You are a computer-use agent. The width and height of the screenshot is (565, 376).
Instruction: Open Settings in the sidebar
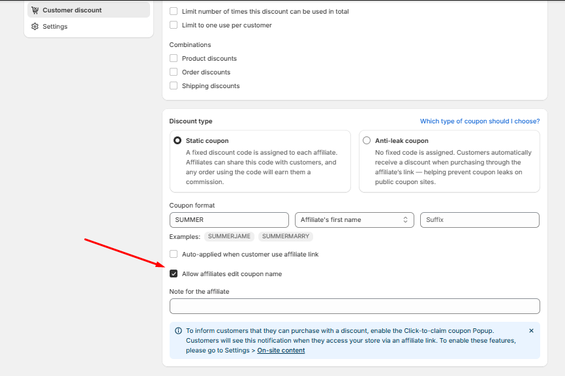tap(55, 27)
